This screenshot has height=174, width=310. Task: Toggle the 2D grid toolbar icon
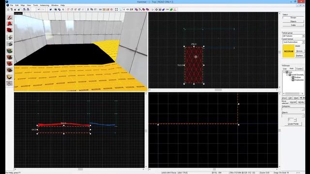click(8, 10)
